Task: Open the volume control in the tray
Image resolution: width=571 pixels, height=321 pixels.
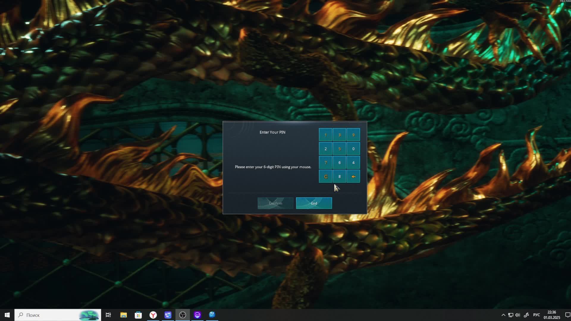Action: [x=518, y=315]
